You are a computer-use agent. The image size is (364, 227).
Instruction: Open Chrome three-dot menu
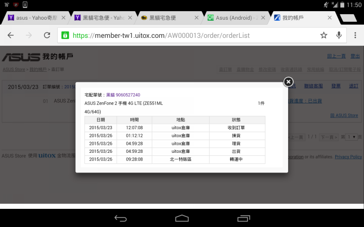click(x=355, y=35)
